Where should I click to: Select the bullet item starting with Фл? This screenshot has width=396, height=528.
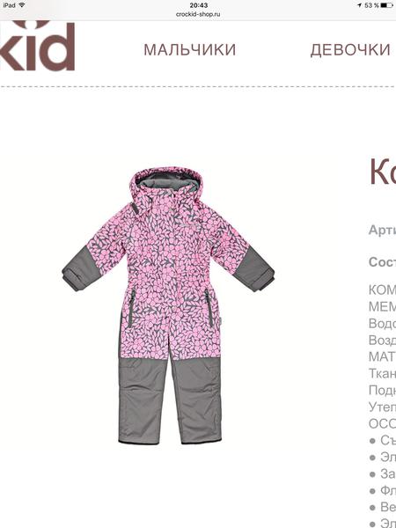pyautogui.click(x=383, y=491)
